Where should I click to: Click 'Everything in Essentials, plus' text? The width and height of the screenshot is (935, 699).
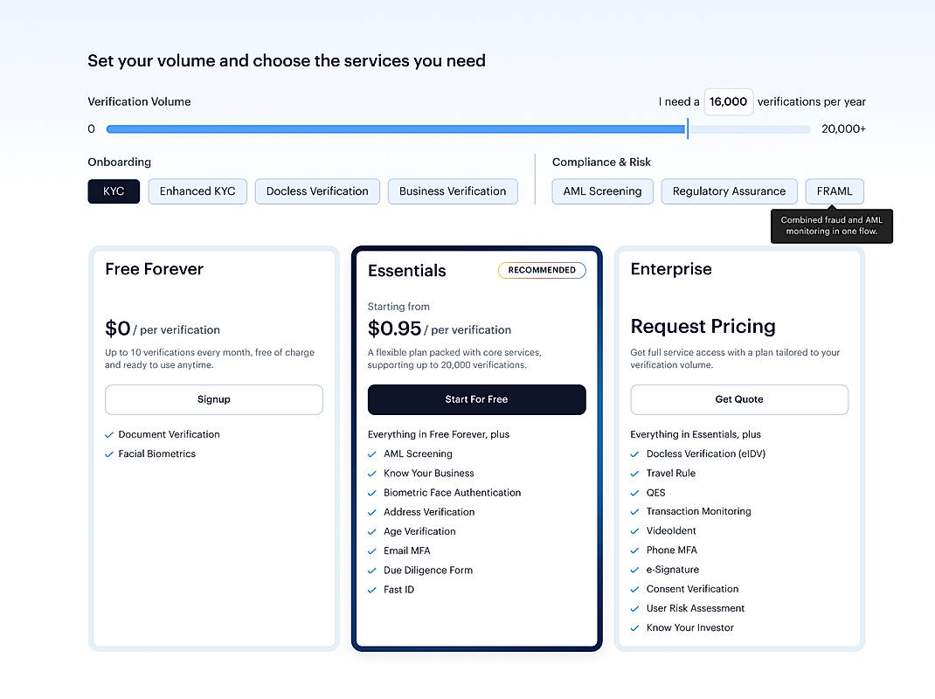coord(696,434)
